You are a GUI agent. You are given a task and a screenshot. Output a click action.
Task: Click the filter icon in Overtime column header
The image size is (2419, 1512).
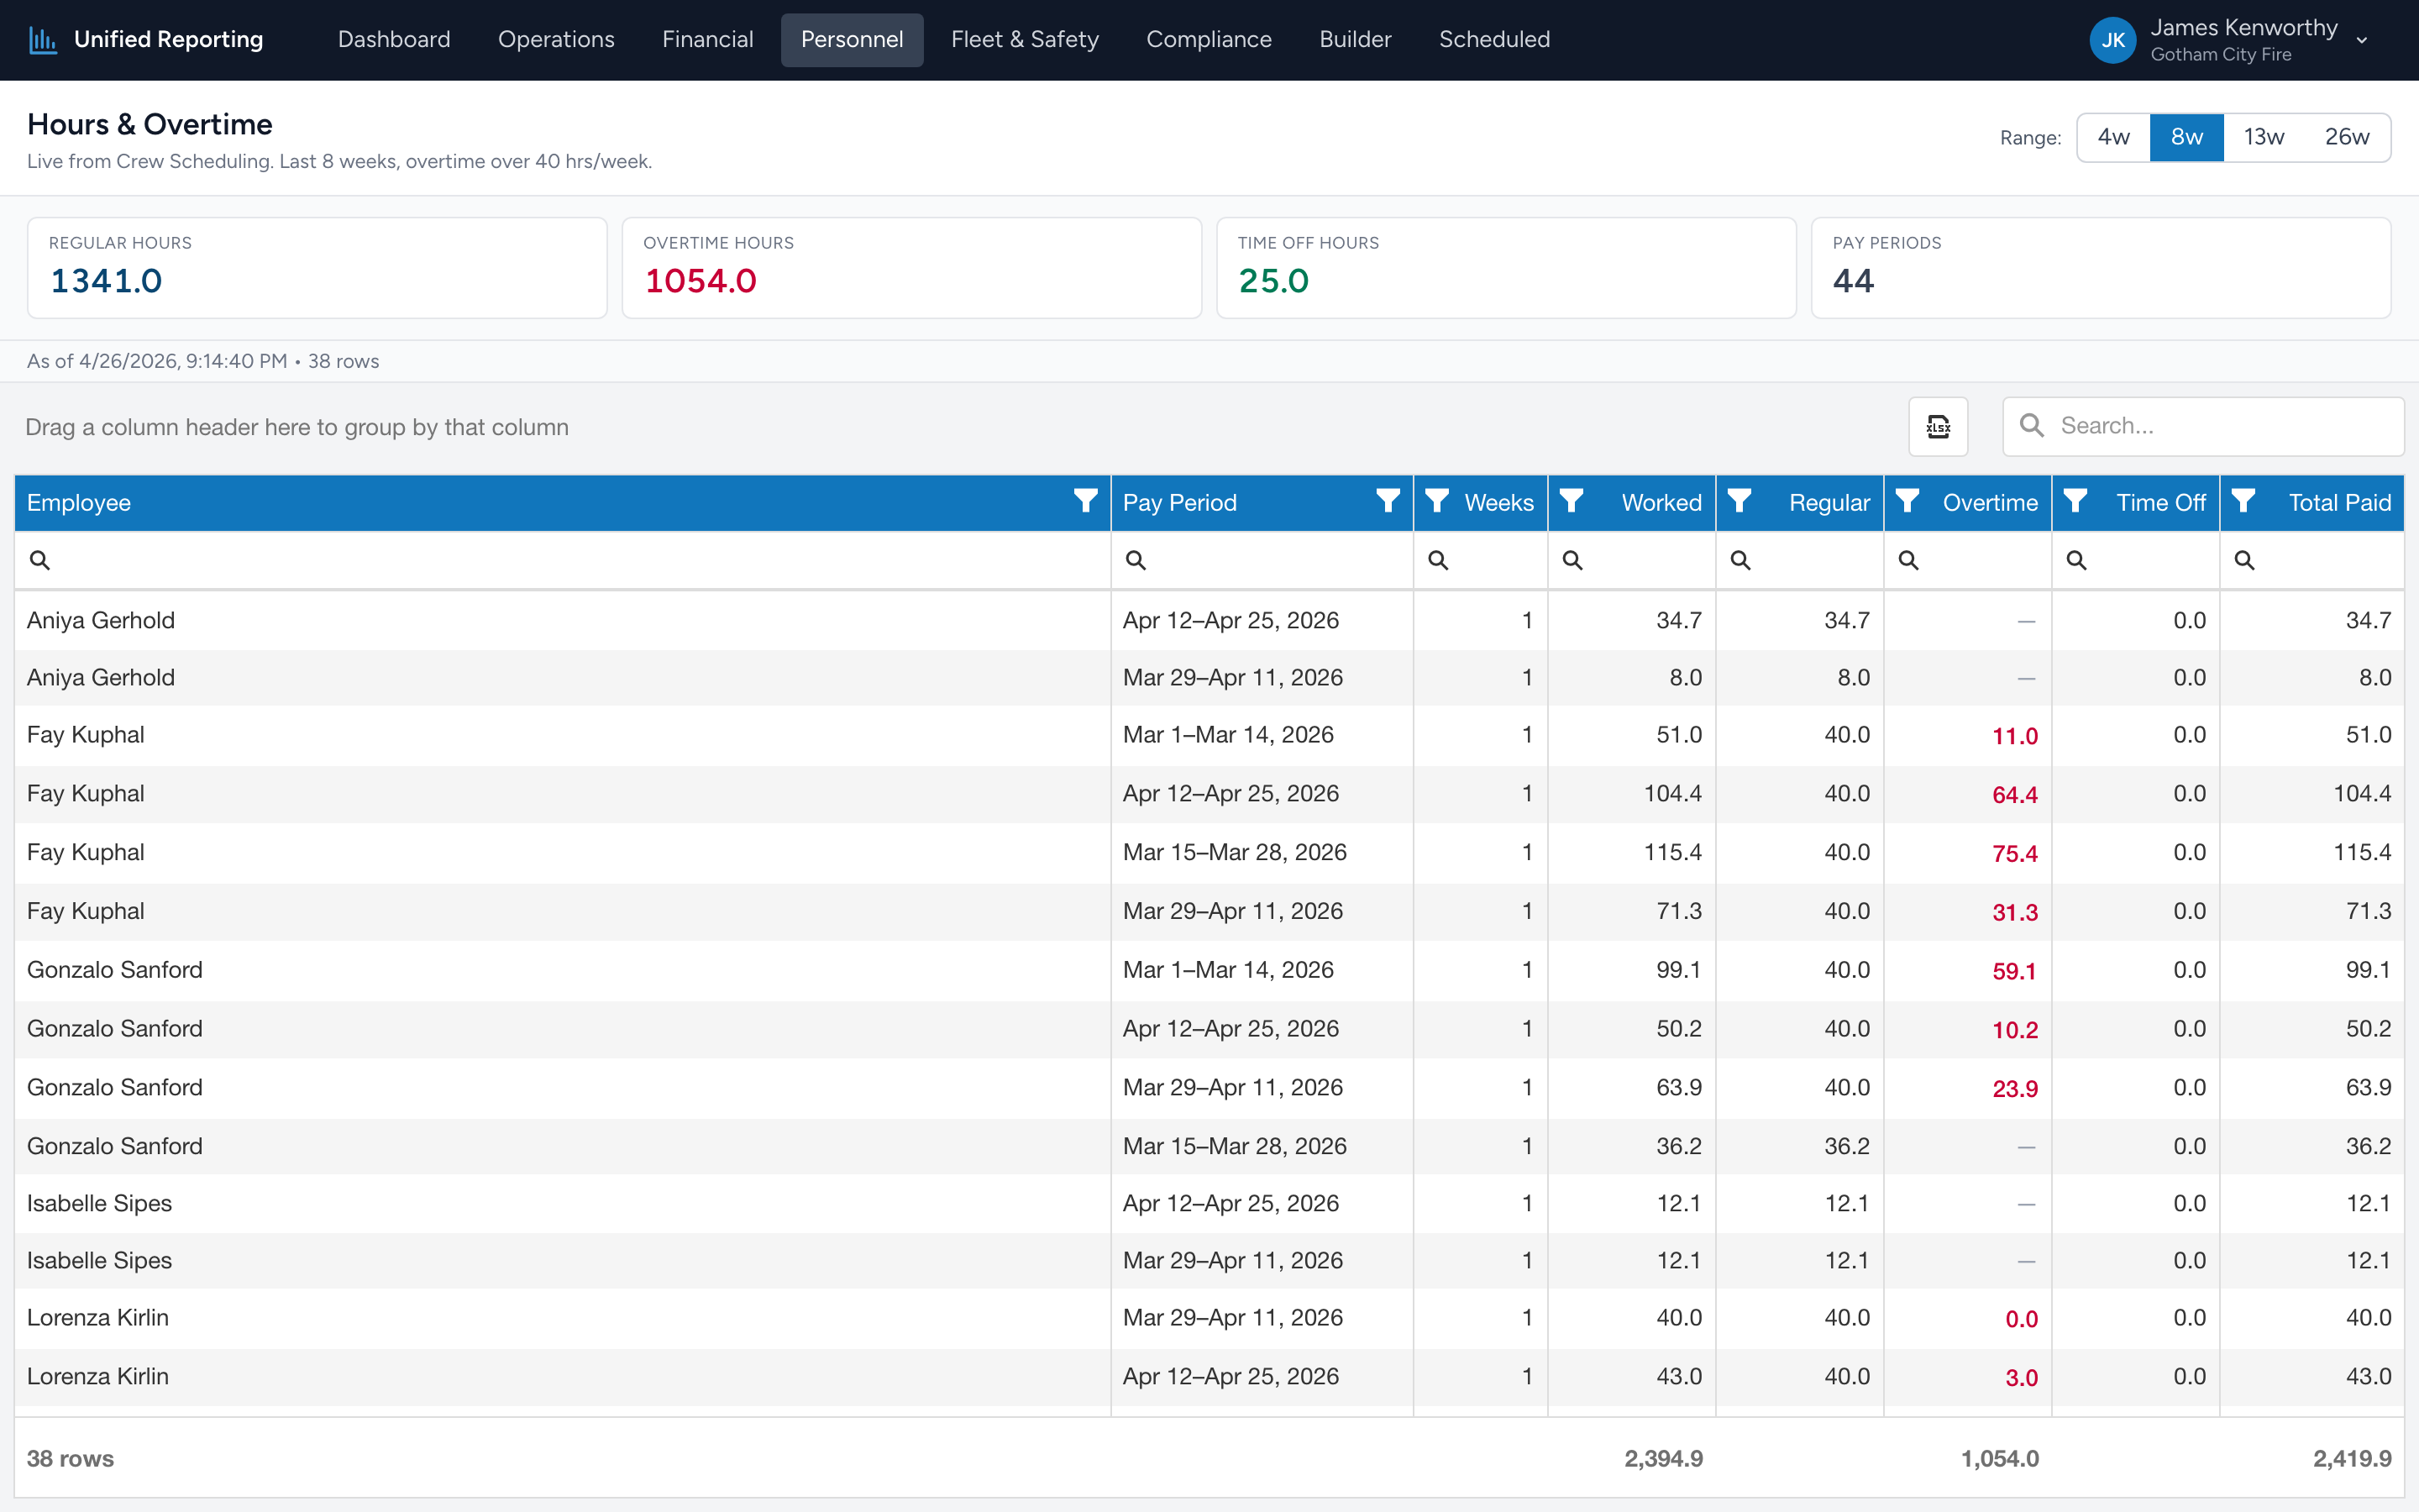click(1907, 501)
